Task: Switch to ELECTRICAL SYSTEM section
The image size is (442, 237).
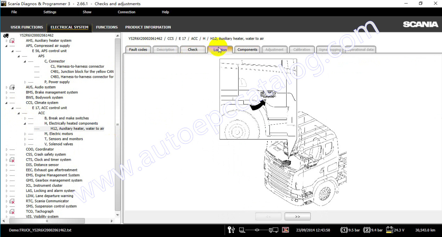Action: [x=70, y=27]
